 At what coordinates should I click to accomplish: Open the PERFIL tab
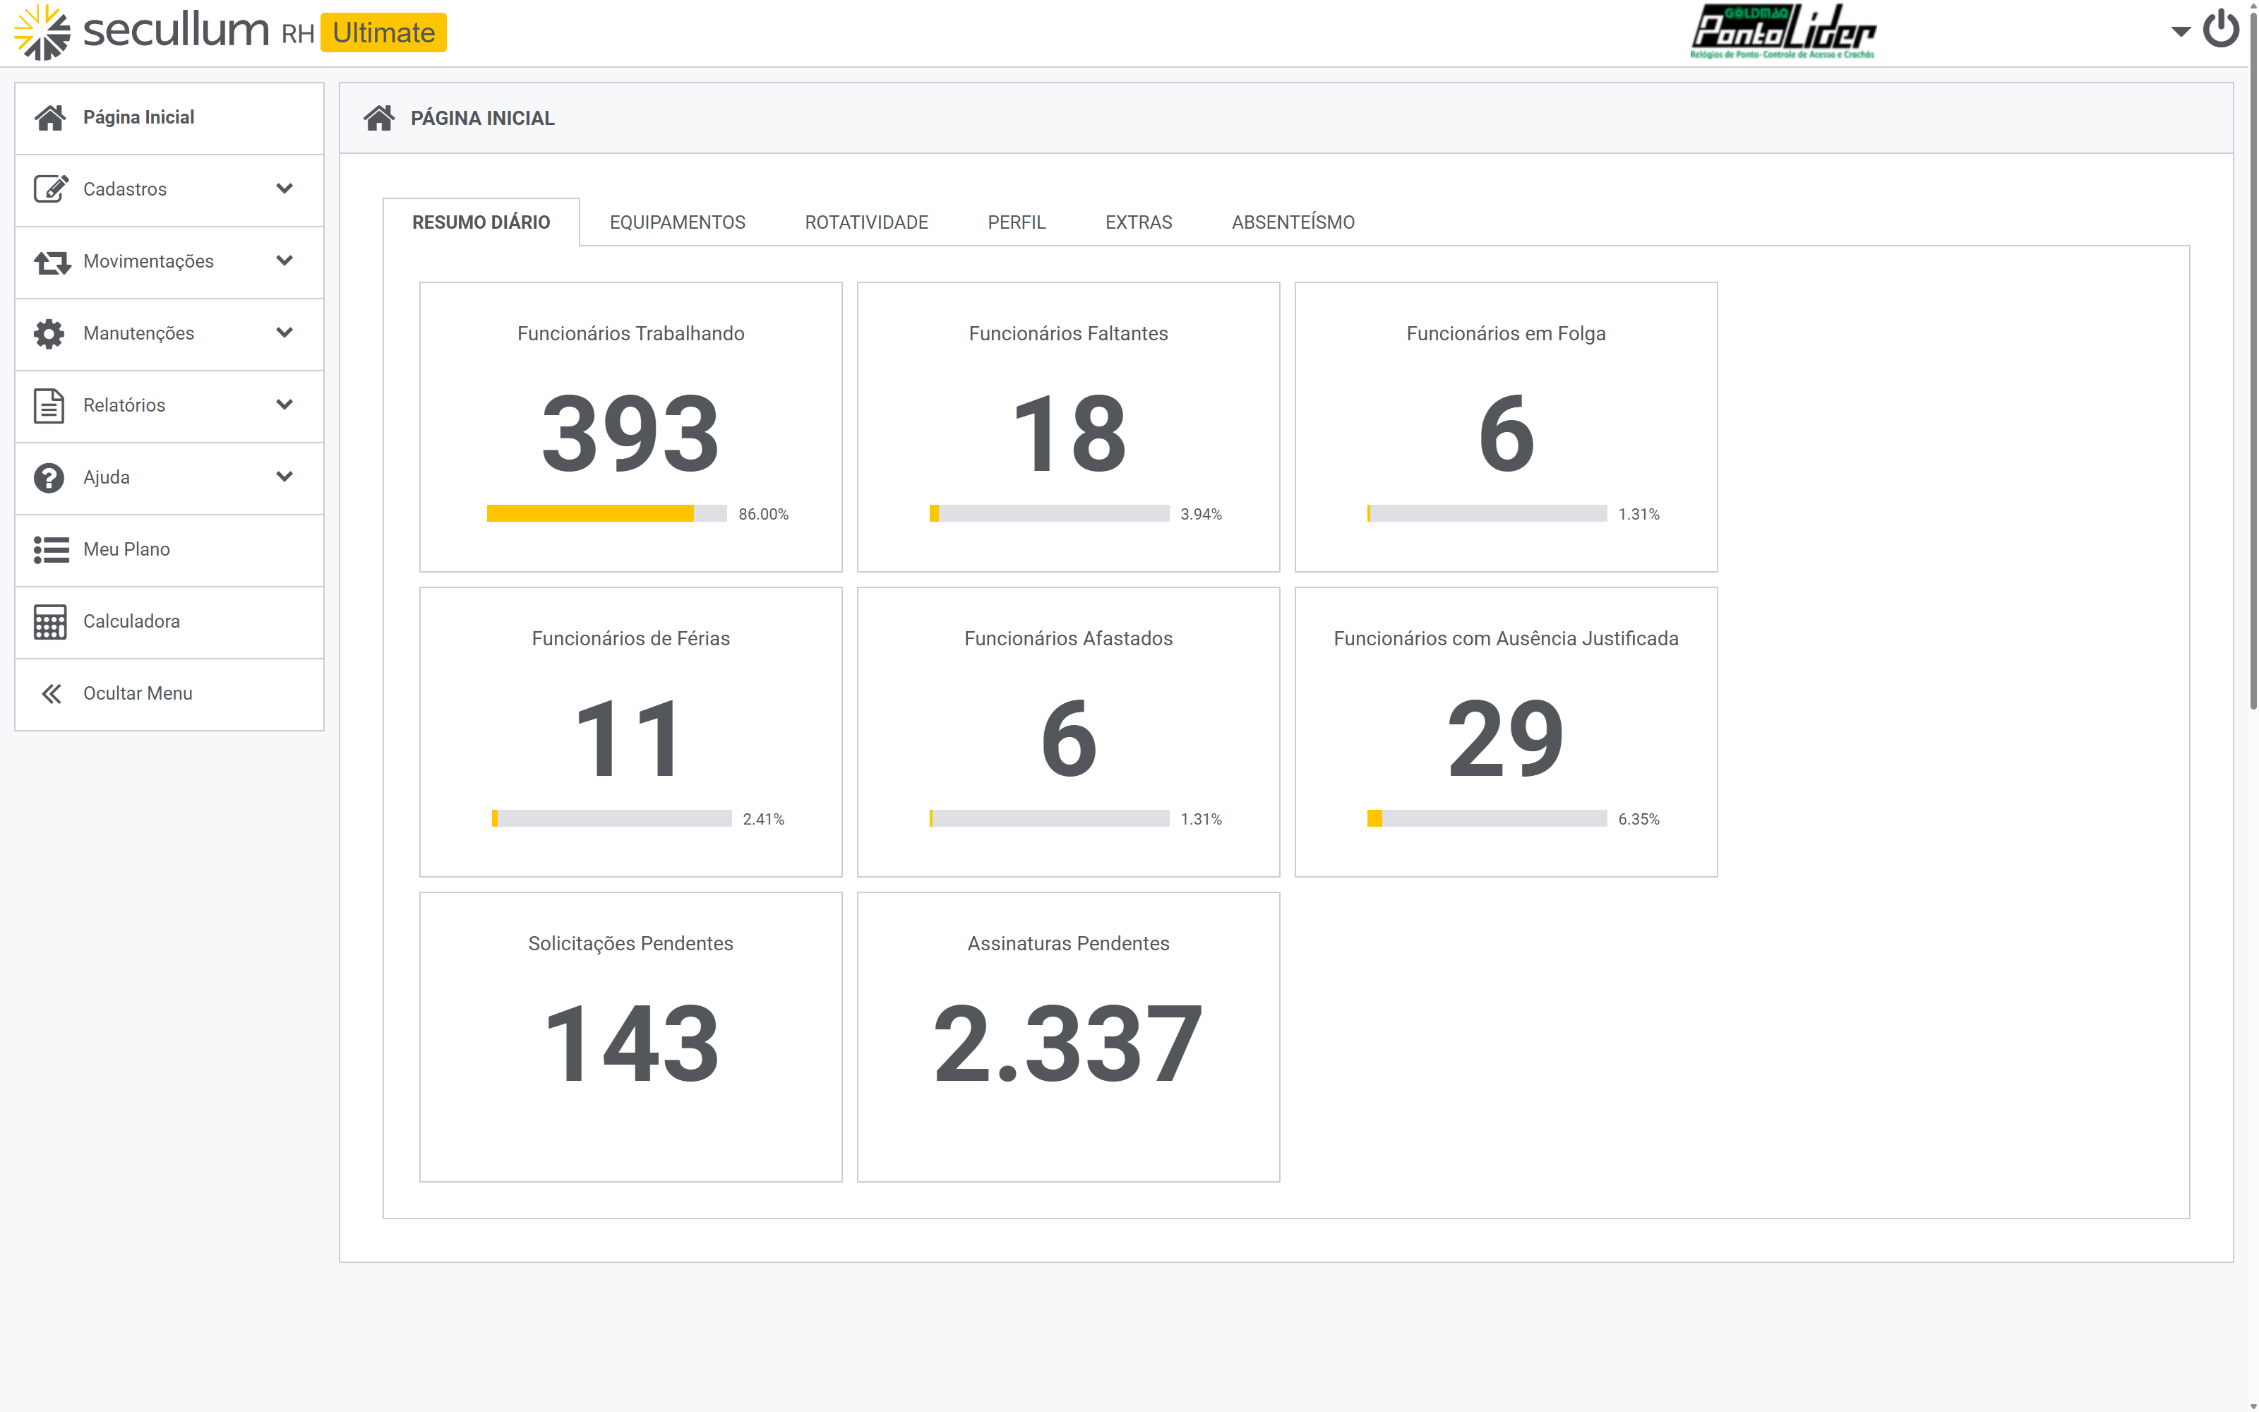[1017, 222]
